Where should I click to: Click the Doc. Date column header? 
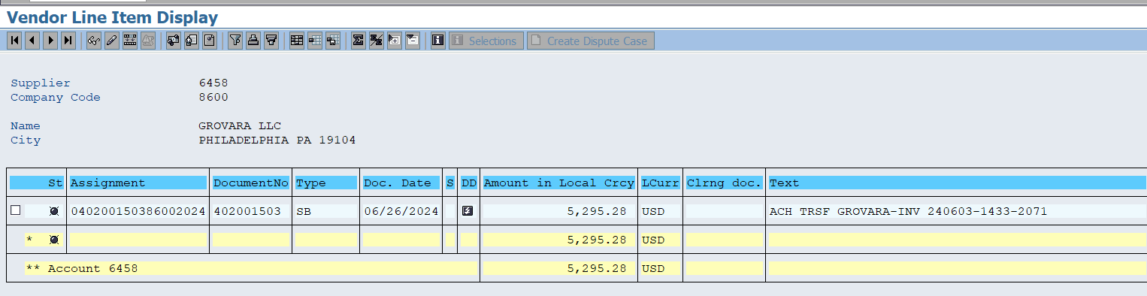[x=401, y=183]
